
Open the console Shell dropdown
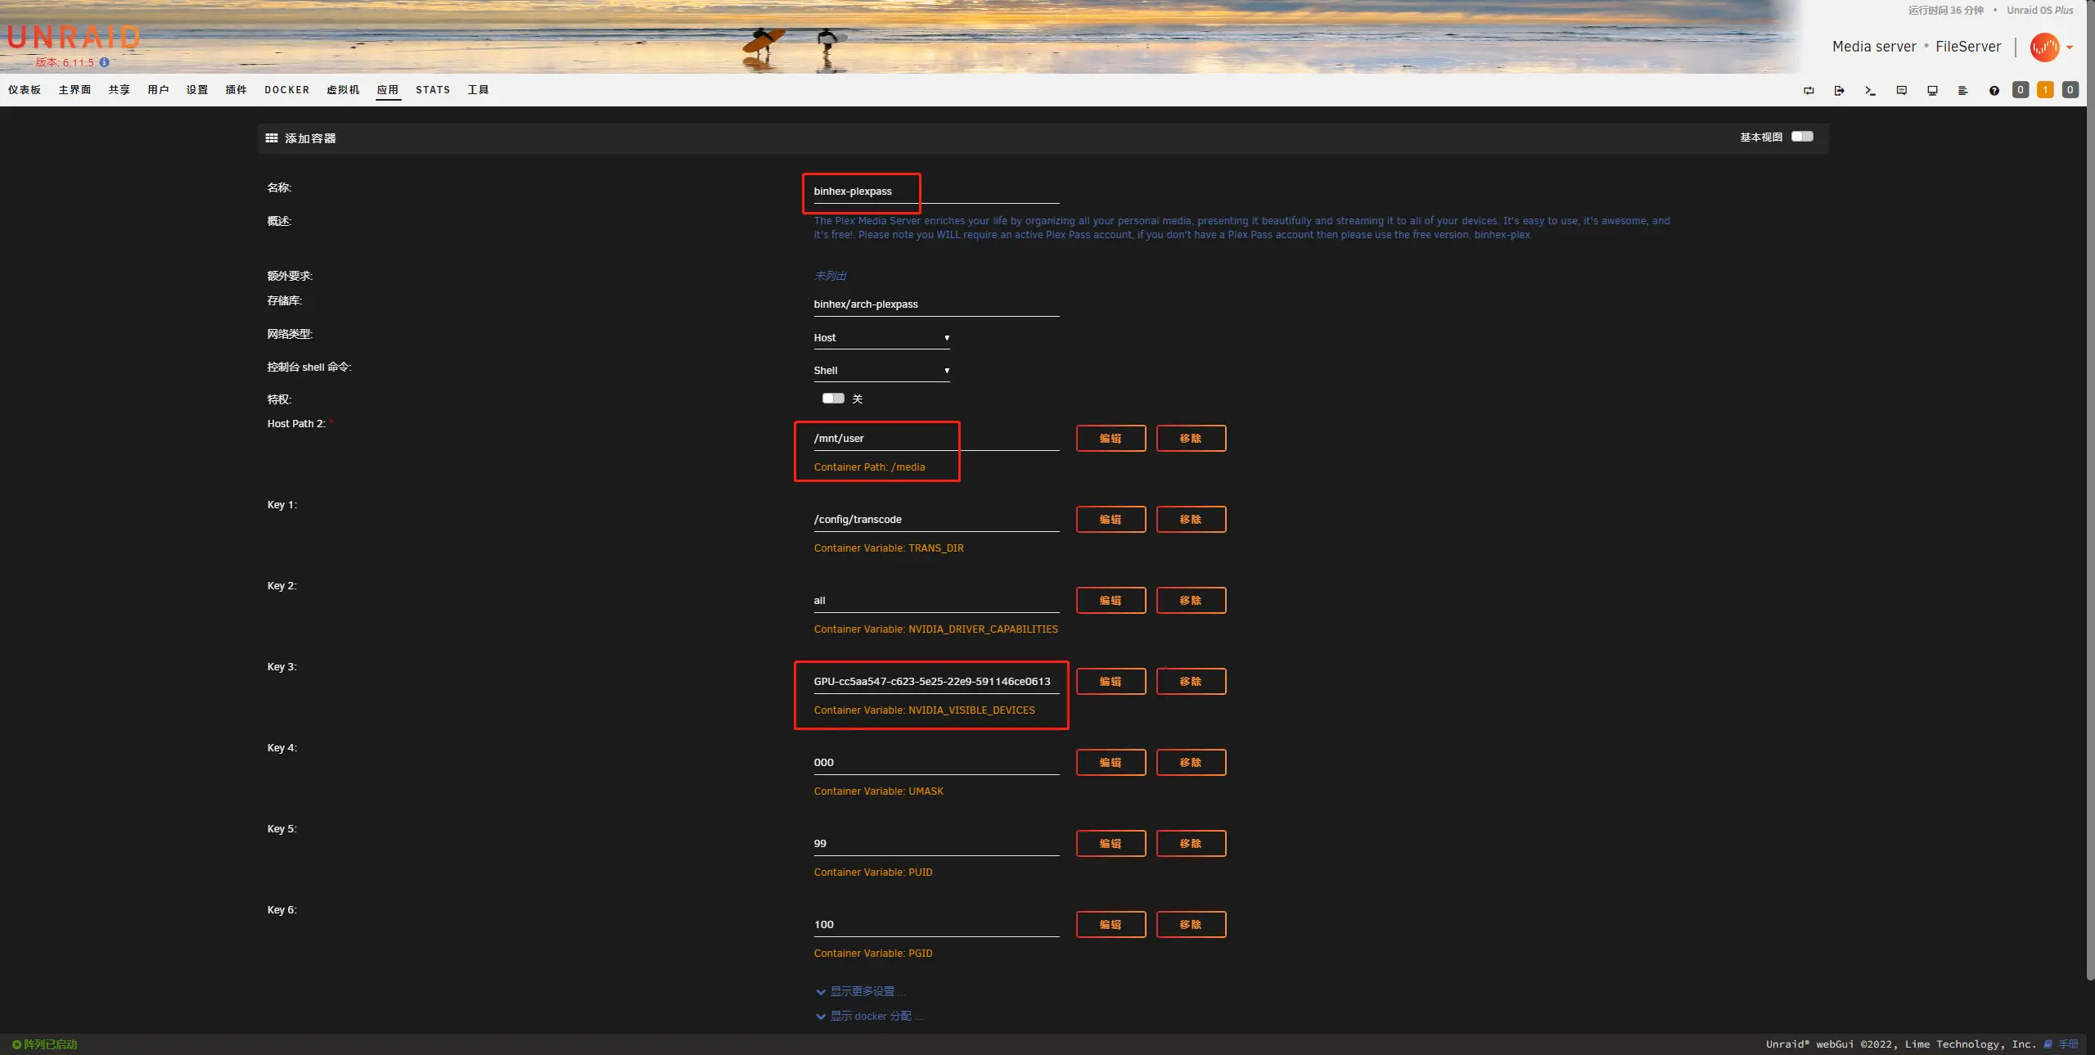point(881,370)
